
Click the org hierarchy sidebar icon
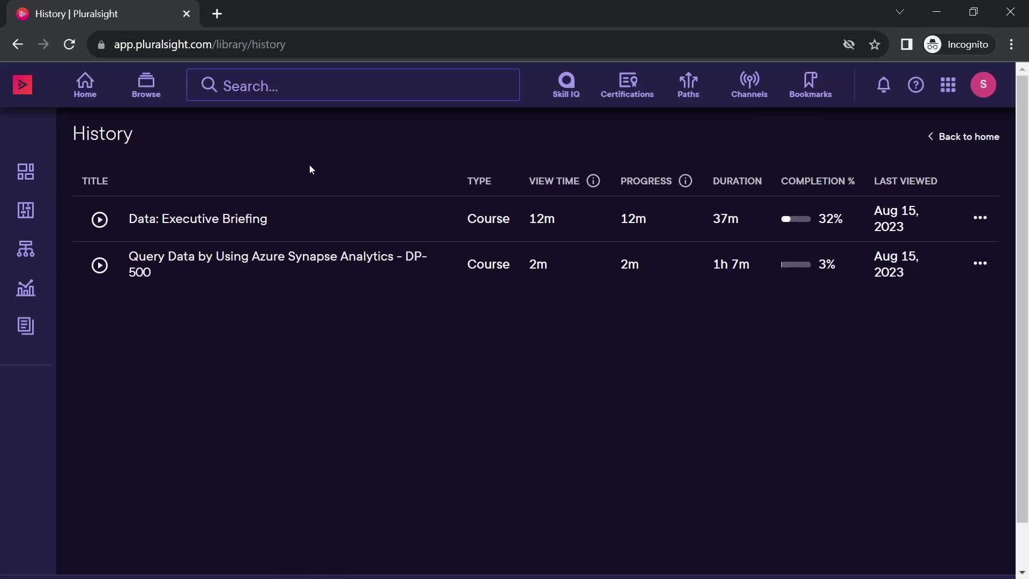(26, 249)
